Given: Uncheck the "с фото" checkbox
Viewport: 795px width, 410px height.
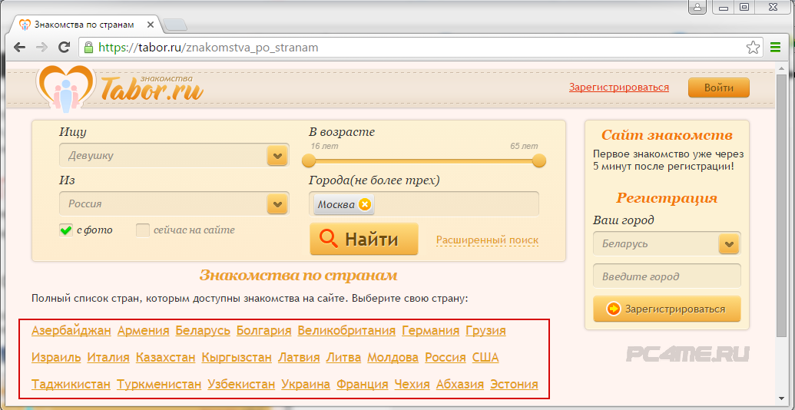Looking at the screenshot, I should [66, 230].
